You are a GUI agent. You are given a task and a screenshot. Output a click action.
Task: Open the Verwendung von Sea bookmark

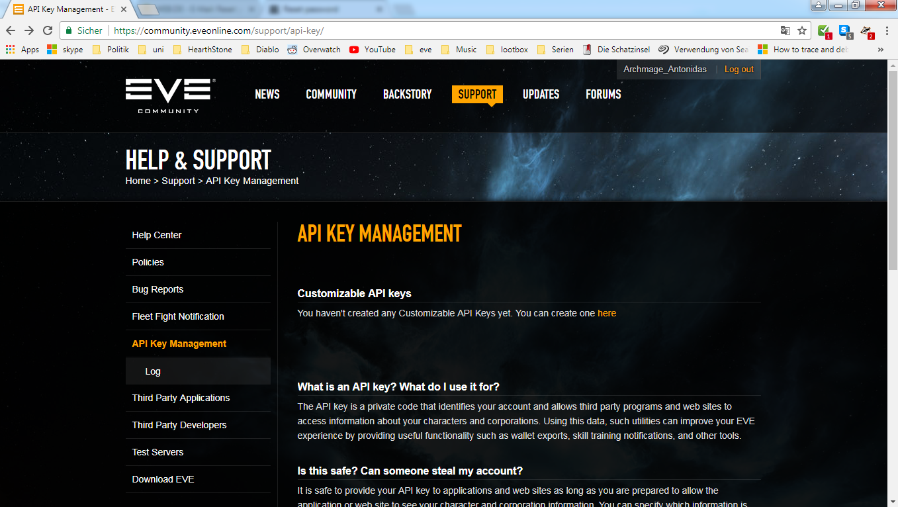coord(704,50)
